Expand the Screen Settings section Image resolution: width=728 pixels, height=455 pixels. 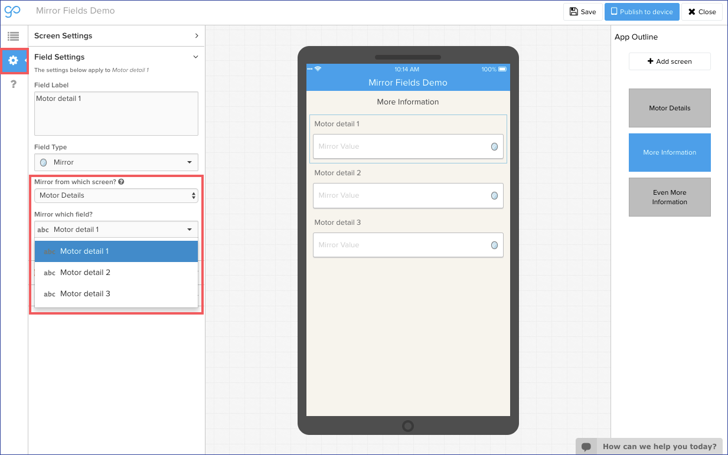[116, 36]
